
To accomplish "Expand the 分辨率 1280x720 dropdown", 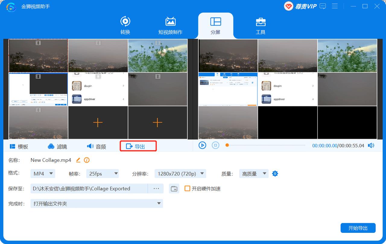I will [180, 174].
